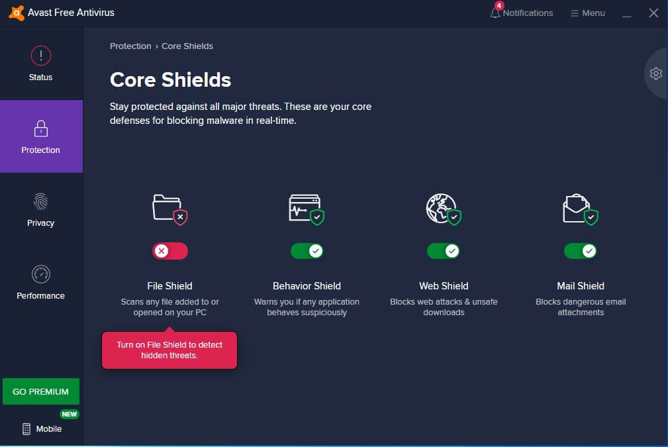
Task: Click the Mail Shield envelope icon
Action: click(x=580, y=209)
